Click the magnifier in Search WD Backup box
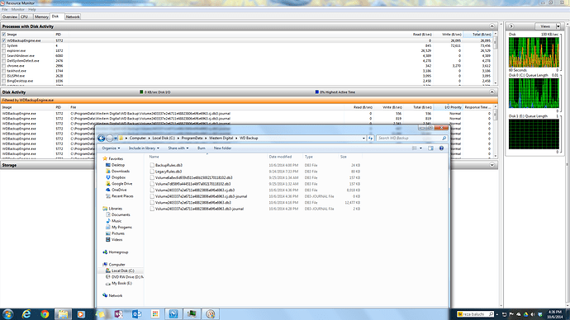Viewport: 570px width, 320px height. click(444, 139)
